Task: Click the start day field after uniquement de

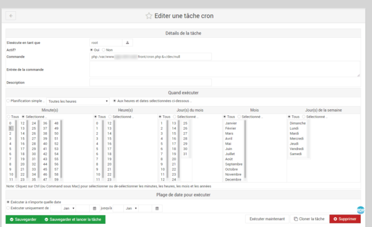Action: [x=56, y=208]
